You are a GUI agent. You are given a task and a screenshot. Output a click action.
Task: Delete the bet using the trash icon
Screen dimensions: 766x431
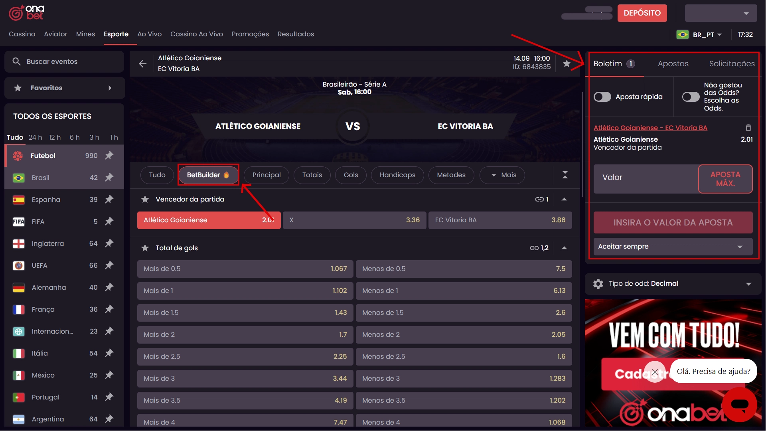point(748,128)
